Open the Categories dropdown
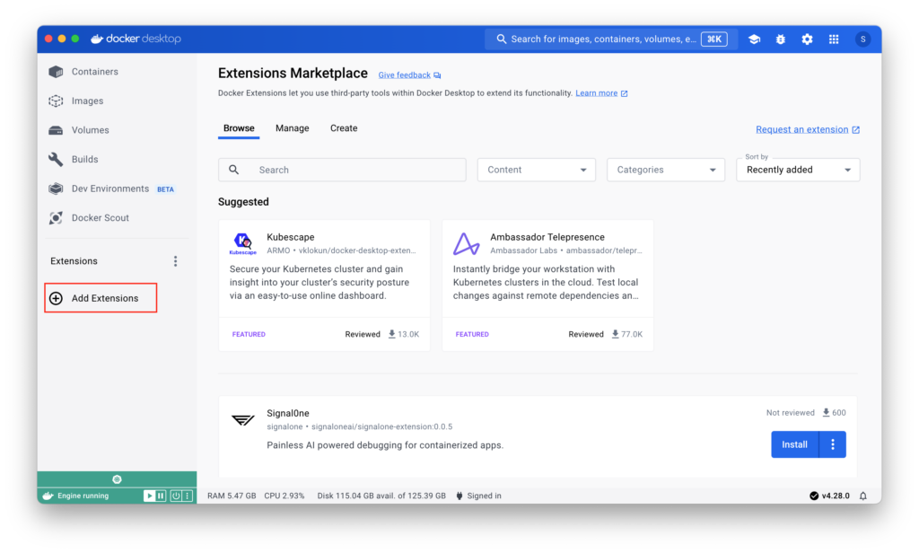This screenshot has height=553, width=919. click(x=665, y=170)
